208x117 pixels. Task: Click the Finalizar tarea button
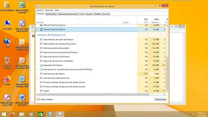(161, 99)
